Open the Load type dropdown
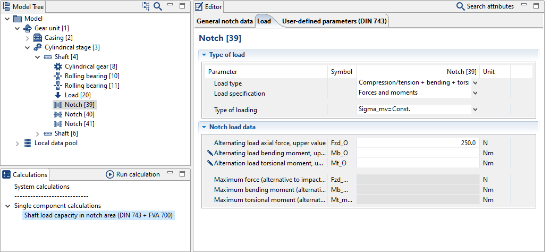559x252 pixels. pyautogui.click(x=475, y=83)
